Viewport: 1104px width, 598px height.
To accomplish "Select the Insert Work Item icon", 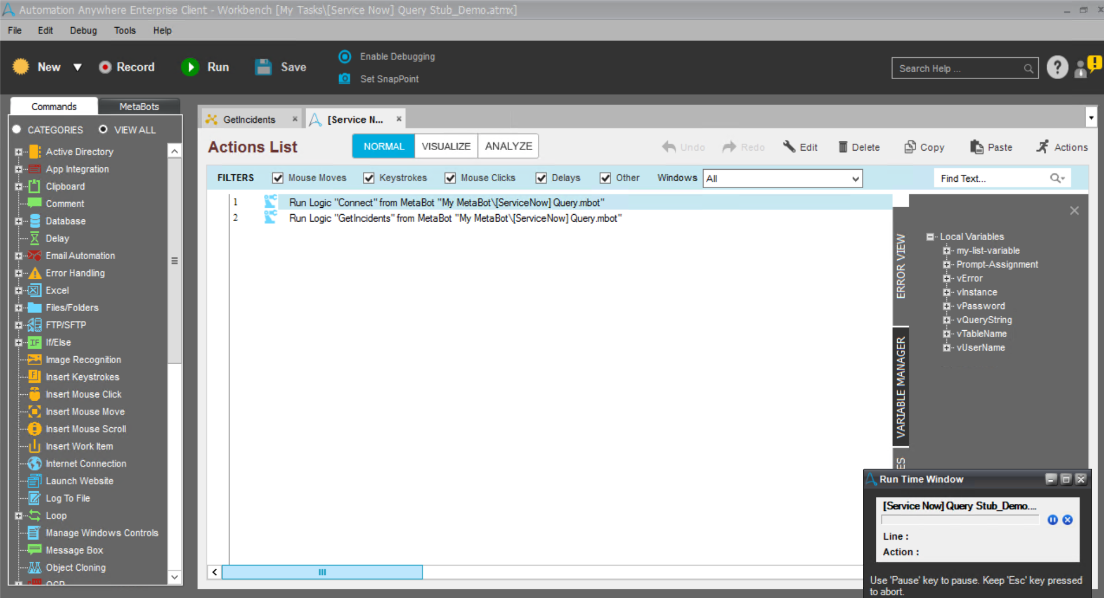I will (35, 446).
